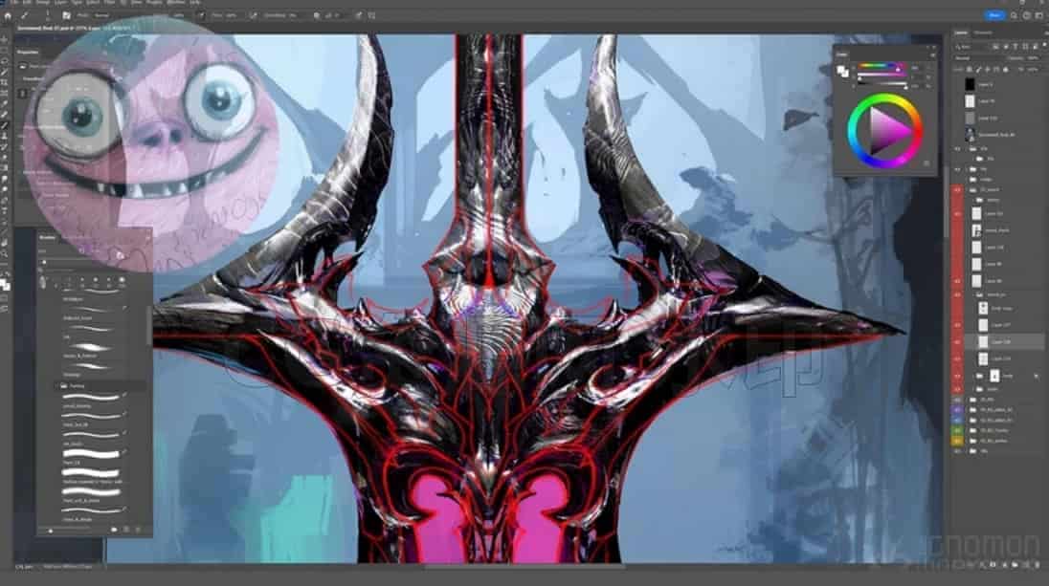Image resolution: width=1049 pixels, height=586 pixels.
Task: Select the Eraser tool
Action: point(5,158)
